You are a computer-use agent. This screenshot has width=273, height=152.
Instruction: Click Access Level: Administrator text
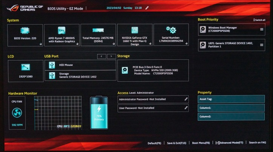click(136, 93)
